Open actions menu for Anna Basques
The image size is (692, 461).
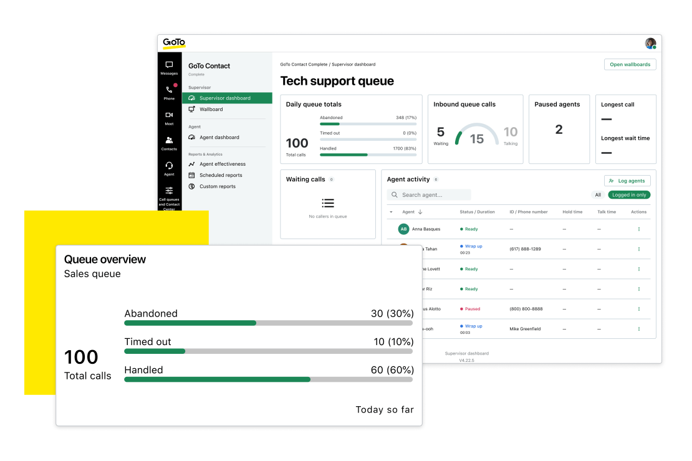click(x=638, y=229)
